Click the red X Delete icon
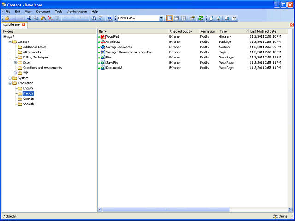 50,18
